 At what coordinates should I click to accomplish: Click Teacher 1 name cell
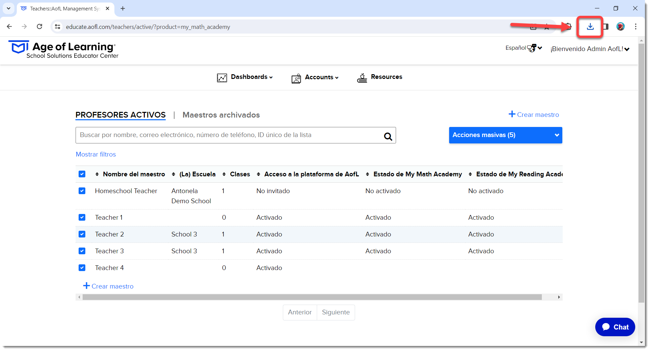[x=109, y=217]
